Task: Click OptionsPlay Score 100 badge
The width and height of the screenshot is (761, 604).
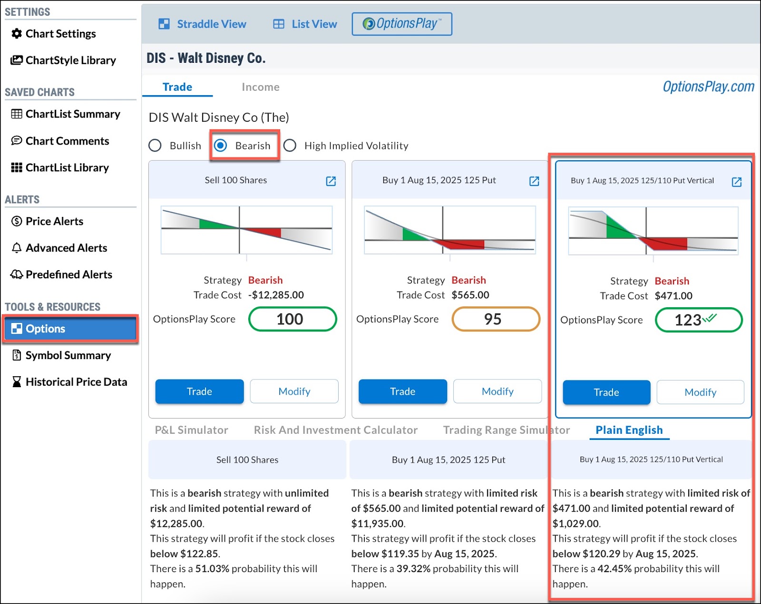Action: tap(293, 319)
